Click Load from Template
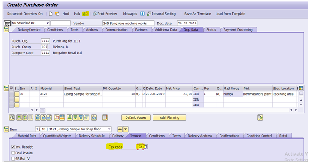Screen dimensions: 310x165 pyautogui.click(x=231, y=14)
